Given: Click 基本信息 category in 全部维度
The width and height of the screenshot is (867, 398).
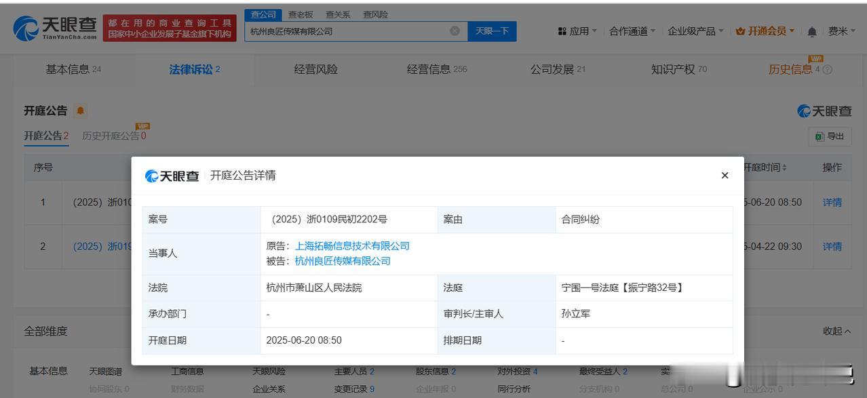Looking at the screenshot, I should (48, 371).
